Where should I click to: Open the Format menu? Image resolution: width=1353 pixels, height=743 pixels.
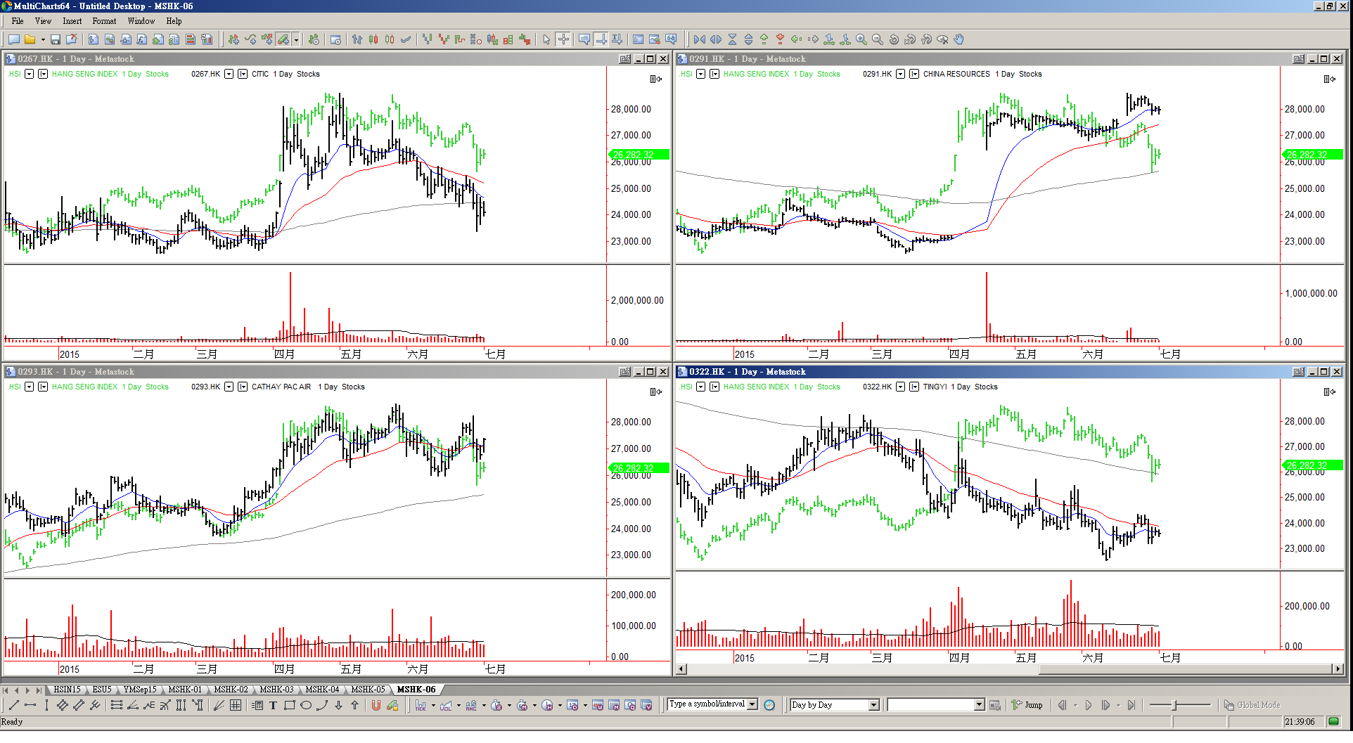pyautogui.click(x=104, y=21)
